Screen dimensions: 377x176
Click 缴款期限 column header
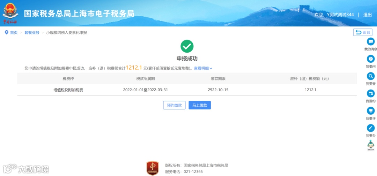[218, 78]
